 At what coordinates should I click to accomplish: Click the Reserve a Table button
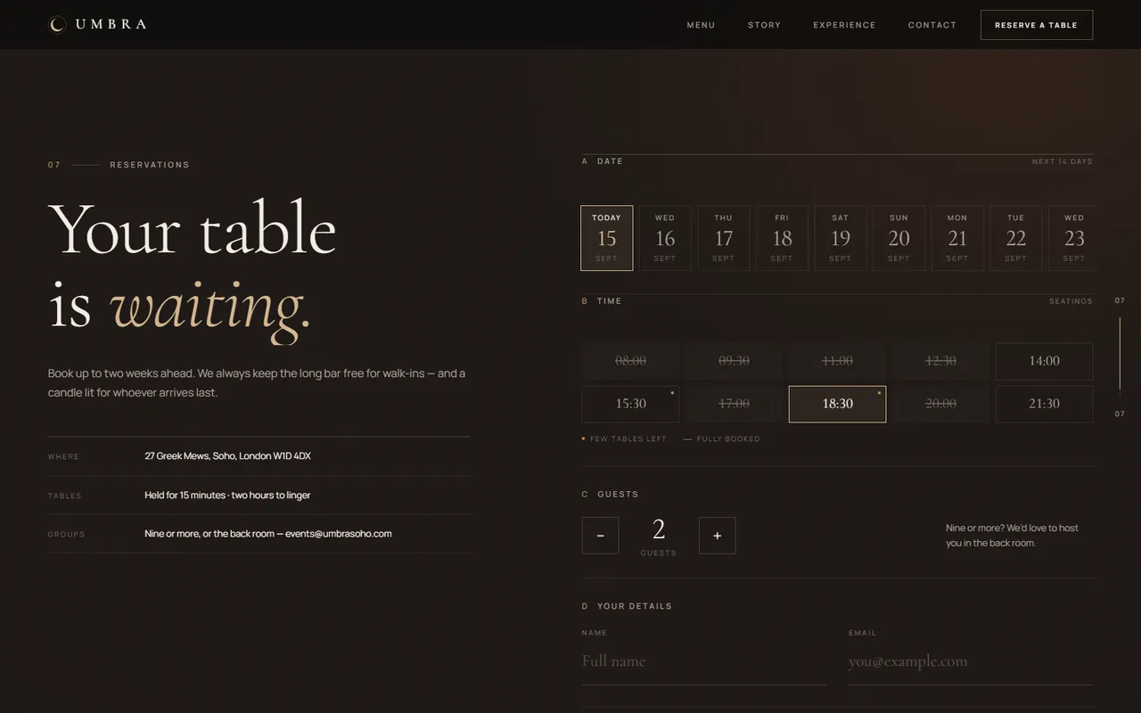(1037, 25)
